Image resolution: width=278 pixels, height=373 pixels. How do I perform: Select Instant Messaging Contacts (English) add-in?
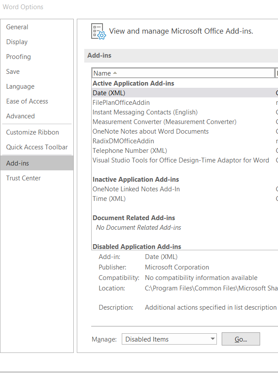click(145, 112)
